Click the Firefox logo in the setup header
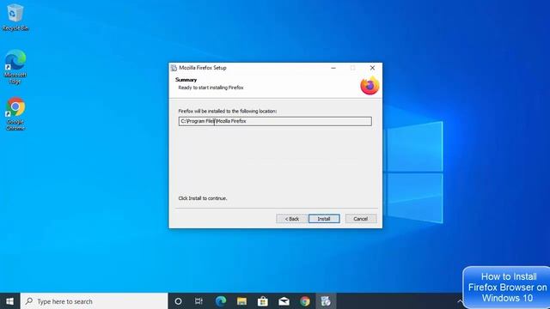 (x=370, y=86)
